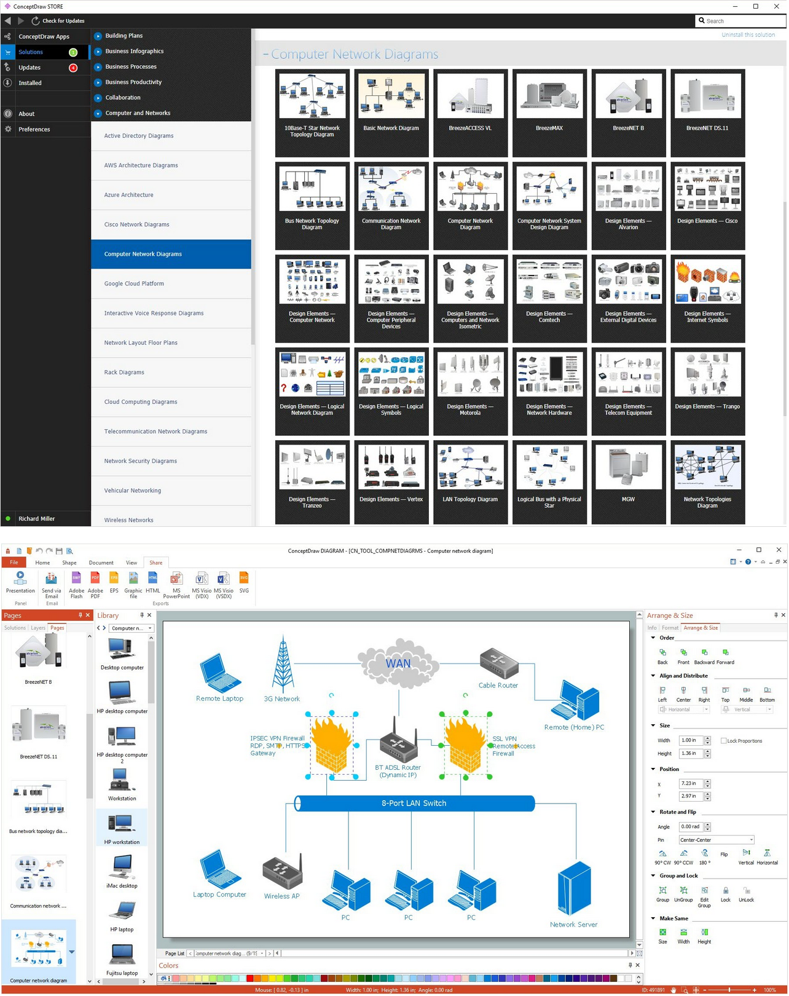Screen dimensions: 789x996
Task: Export to MS Visio VDX
Action: (202, 585)
